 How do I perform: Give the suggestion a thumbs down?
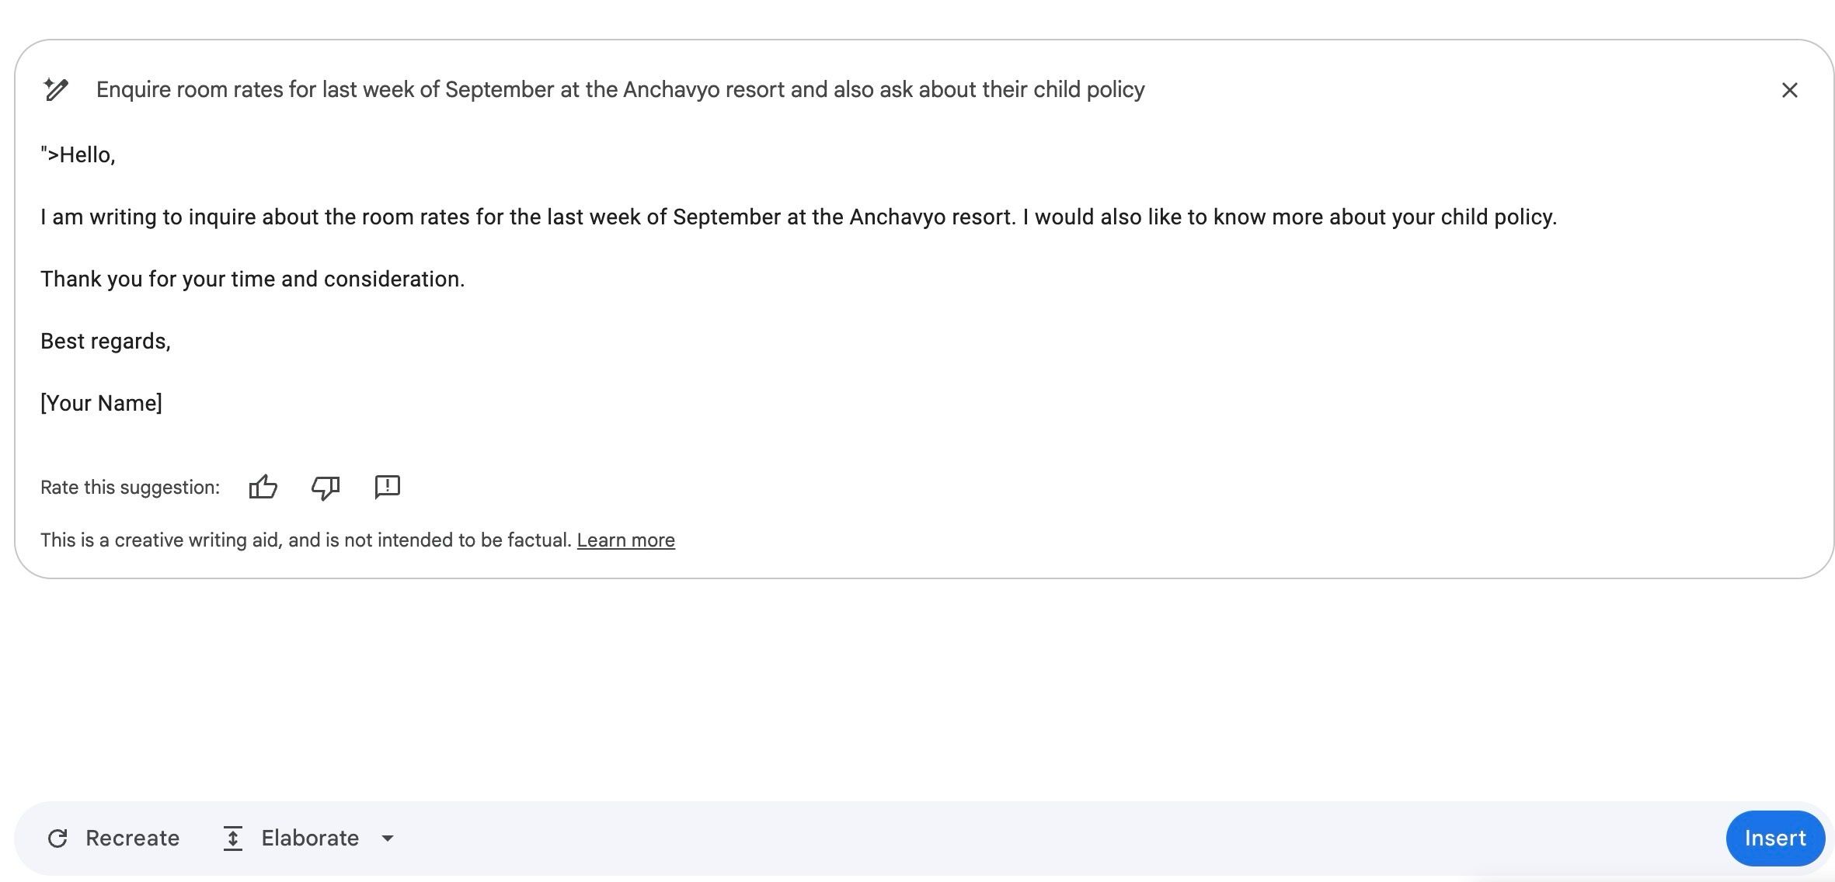point(326,488)
